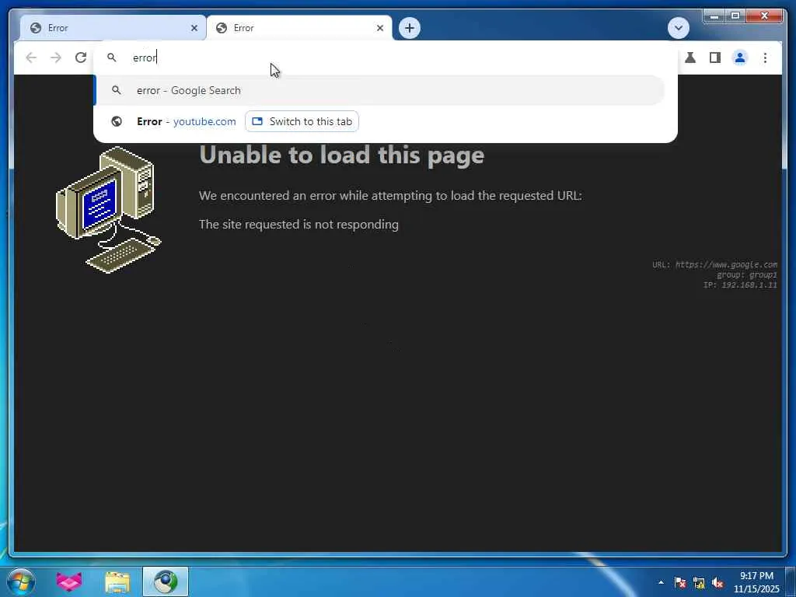Close the second Error tab
This screenshot has height=597, width=796.
[379, 29]
